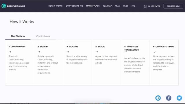Viewport: 185px width, 104px height.
Task: Click the 'Simply sign up to LocalCoinSwap' description
Action: click(x=48, y=64)
